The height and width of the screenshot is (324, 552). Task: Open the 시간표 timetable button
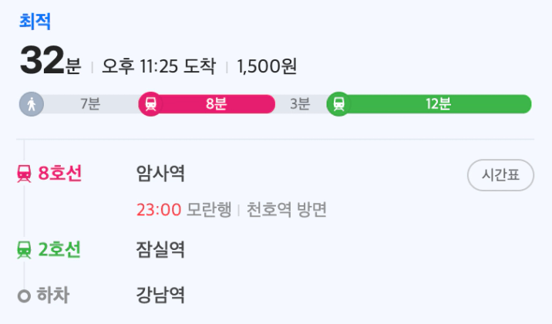(500, 175)
